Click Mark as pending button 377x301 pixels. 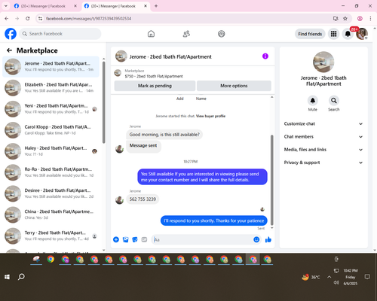[155, 86]
